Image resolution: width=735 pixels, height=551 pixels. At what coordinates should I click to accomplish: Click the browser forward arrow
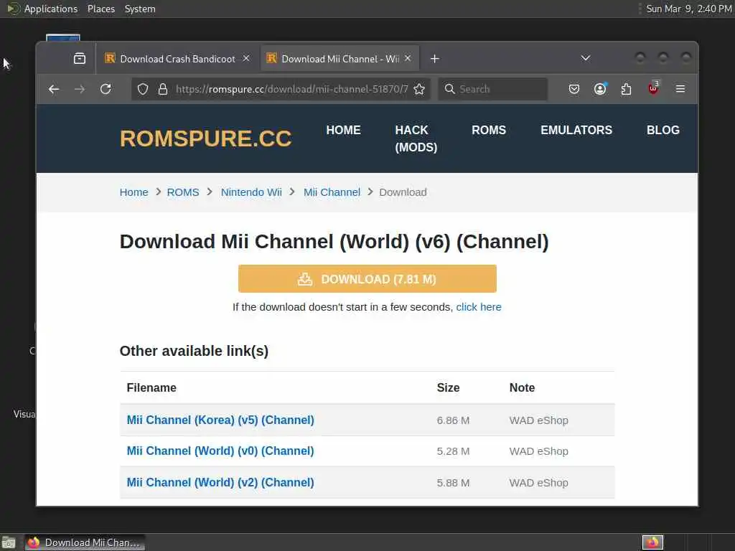click(x=80, y=89)
